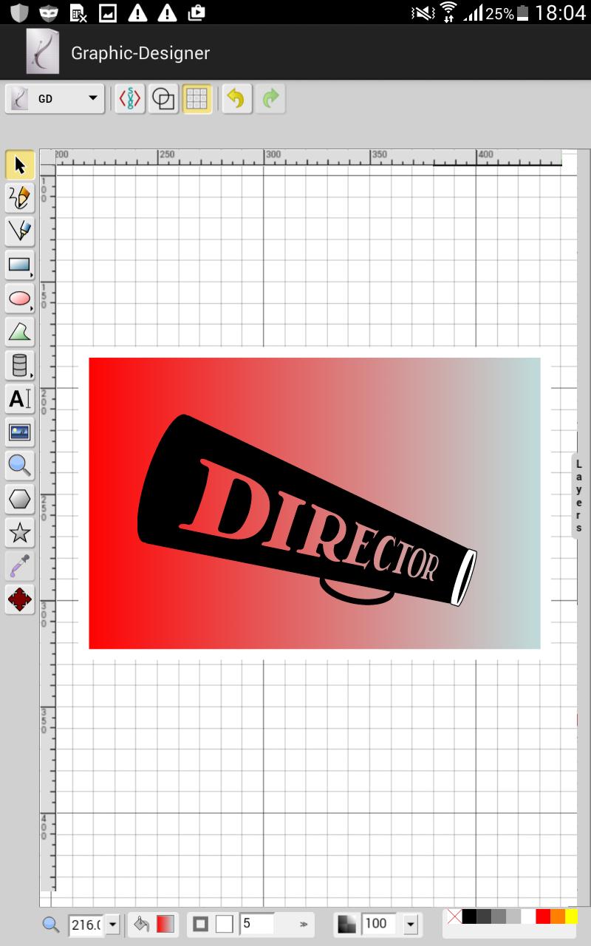
Task: Select the polygon hexagon tool
Action: pyautogui.click(x=20, y=499)
